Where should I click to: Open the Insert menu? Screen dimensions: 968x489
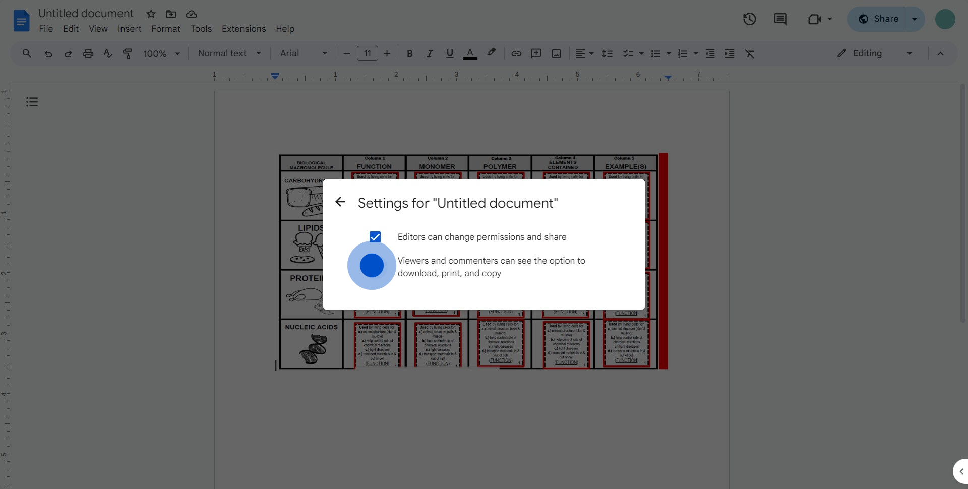pos(130,29)
